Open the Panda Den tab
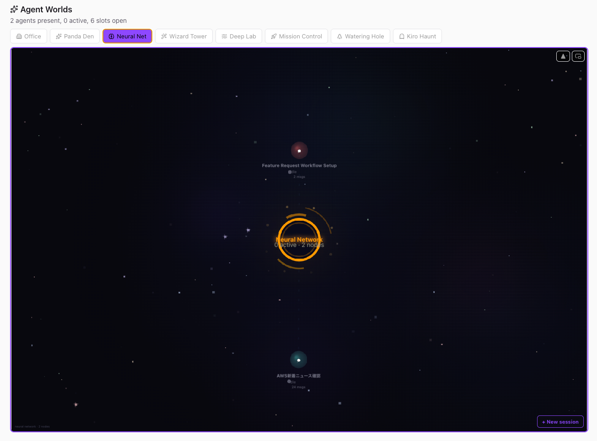The height and width of the screenshot is (441, 597). coord(75,36)
